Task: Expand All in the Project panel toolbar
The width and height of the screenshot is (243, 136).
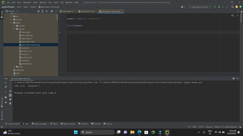Action: tap(43, 11)
